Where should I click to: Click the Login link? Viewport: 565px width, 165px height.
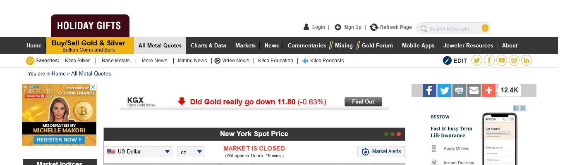[x=318, y=27]
